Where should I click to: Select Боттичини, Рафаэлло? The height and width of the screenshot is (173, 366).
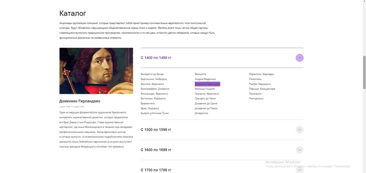153,99
